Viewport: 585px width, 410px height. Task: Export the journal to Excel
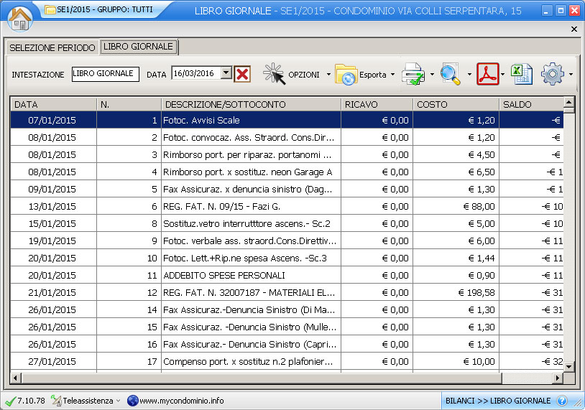522,74
